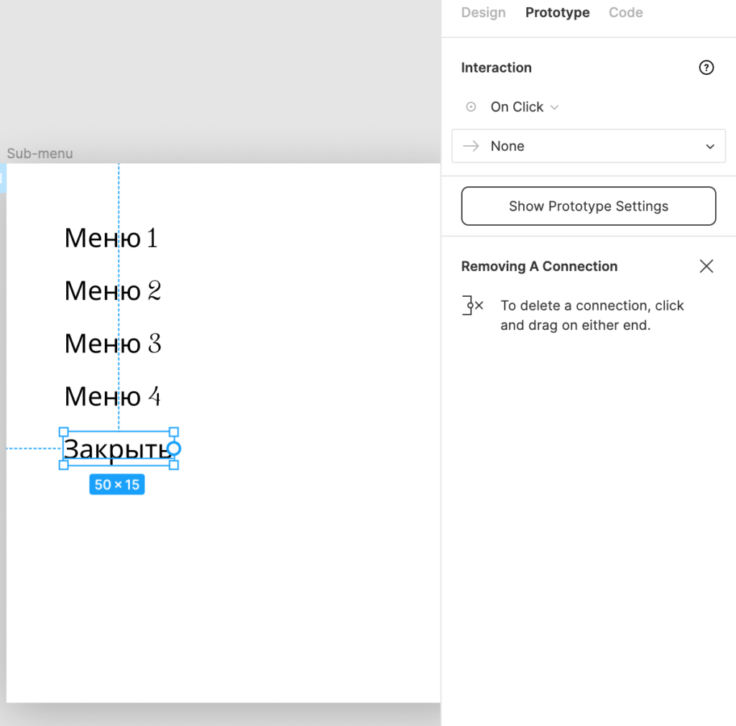
Task: Click the trigger target icon beside On Click
Action: (471, 107)
